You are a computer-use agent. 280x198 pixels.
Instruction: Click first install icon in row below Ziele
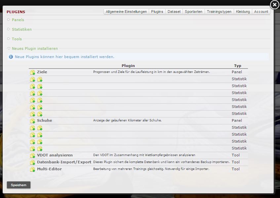pos(32,79)
